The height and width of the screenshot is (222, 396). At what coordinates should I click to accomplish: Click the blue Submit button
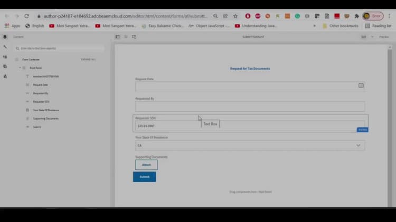(x=145, y=177)
